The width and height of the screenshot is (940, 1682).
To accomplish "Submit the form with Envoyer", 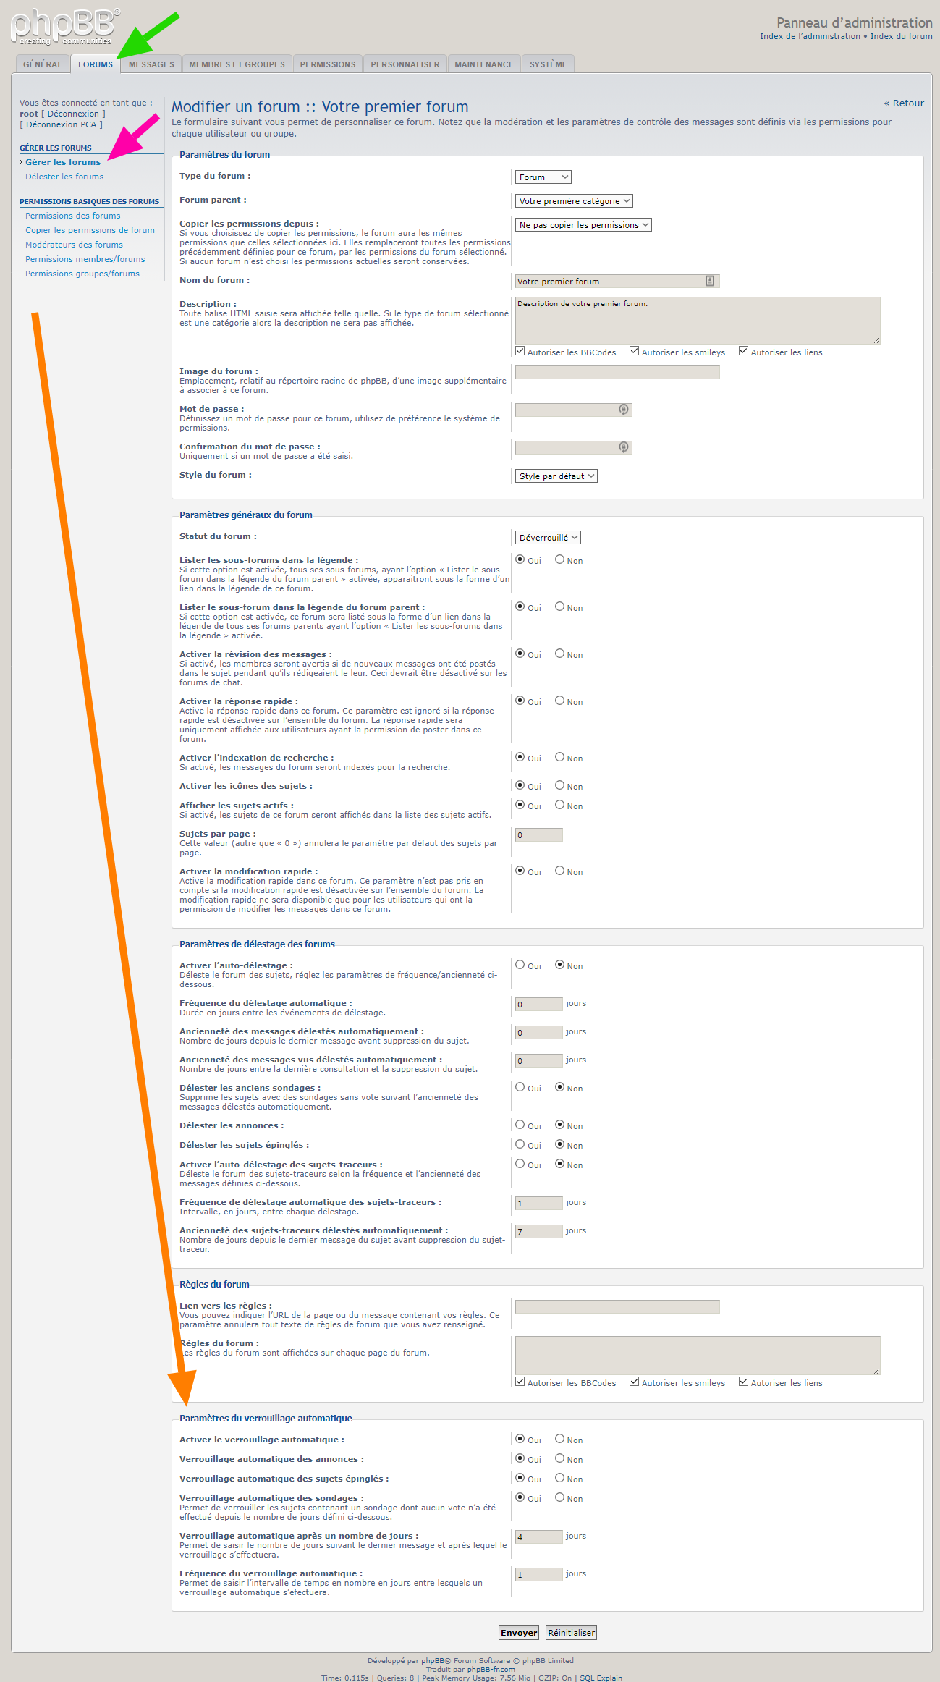I will 519,1632.
